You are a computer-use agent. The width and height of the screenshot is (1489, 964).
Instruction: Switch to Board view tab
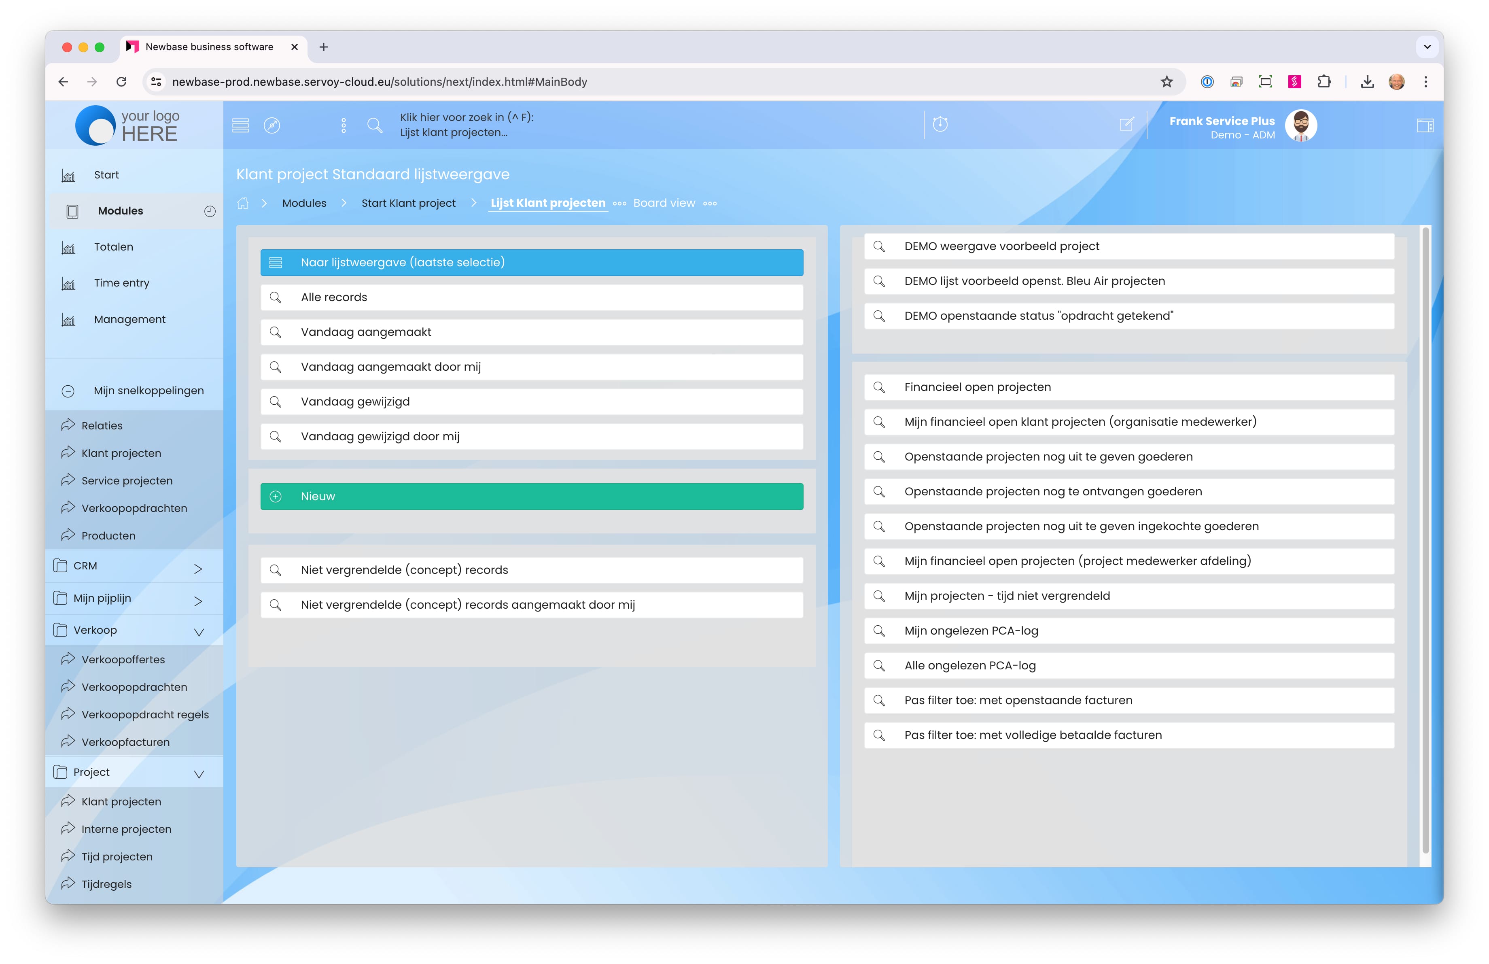pos(664,203)
